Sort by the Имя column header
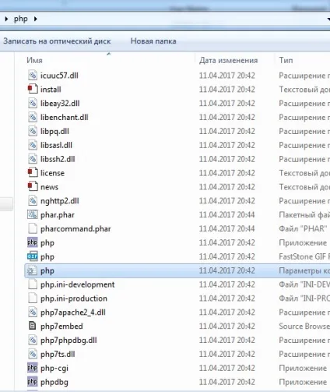The image size is (330, 392). (34, 60)
